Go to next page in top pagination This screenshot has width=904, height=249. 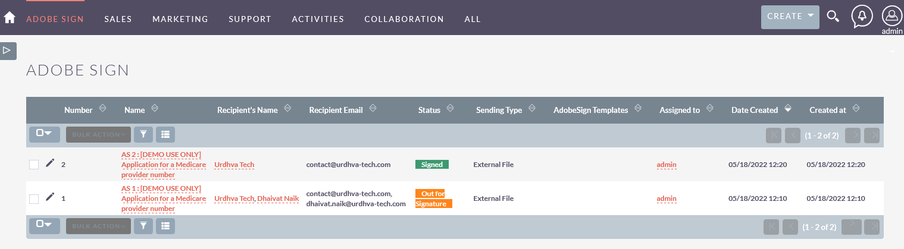pos(853,135)
